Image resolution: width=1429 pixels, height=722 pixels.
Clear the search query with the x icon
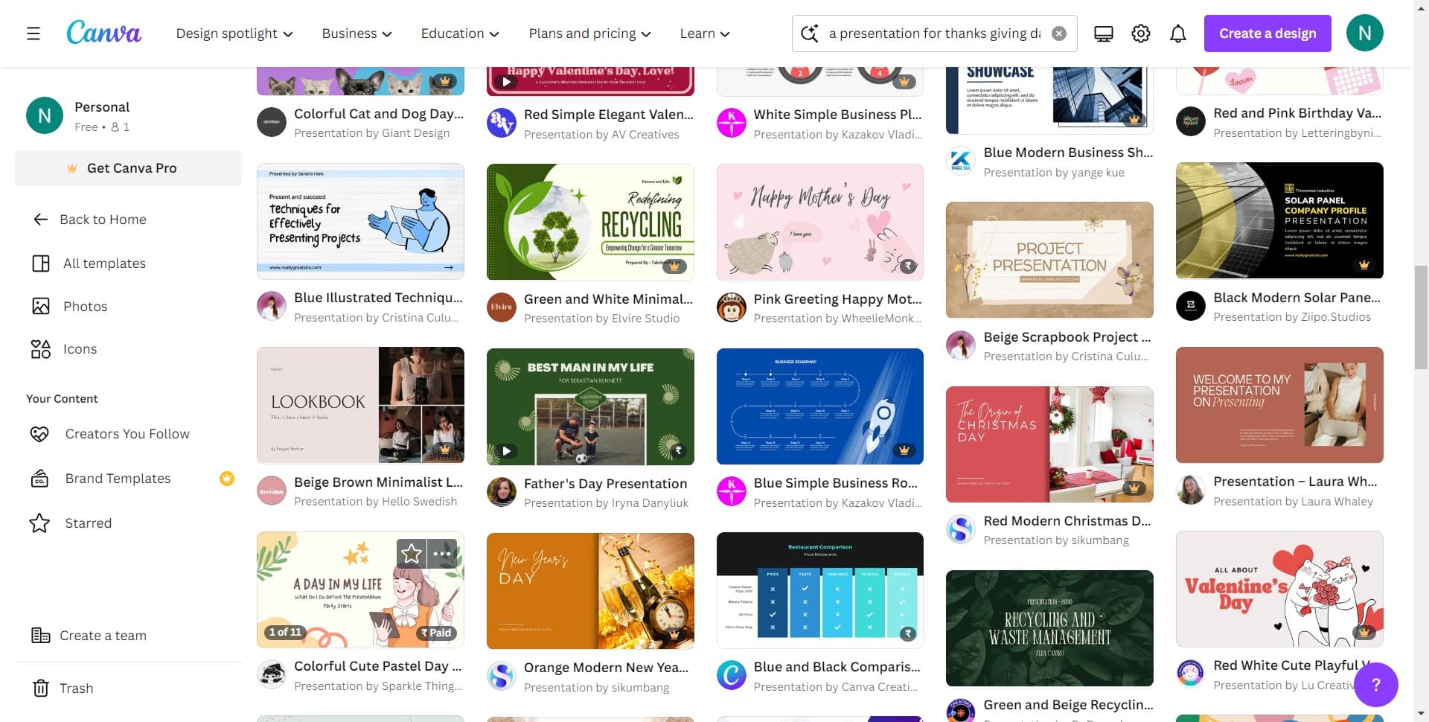[1060, 33]
